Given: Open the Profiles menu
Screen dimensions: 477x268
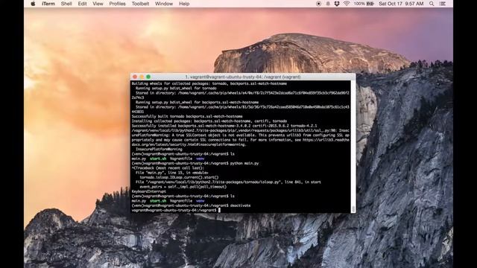Looking at the screenshot, I should pos(118,4).
